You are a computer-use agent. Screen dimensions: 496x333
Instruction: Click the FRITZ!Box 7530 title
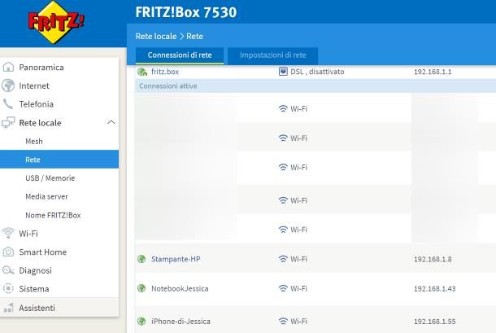pyautogui.click(x=186, y=12)
